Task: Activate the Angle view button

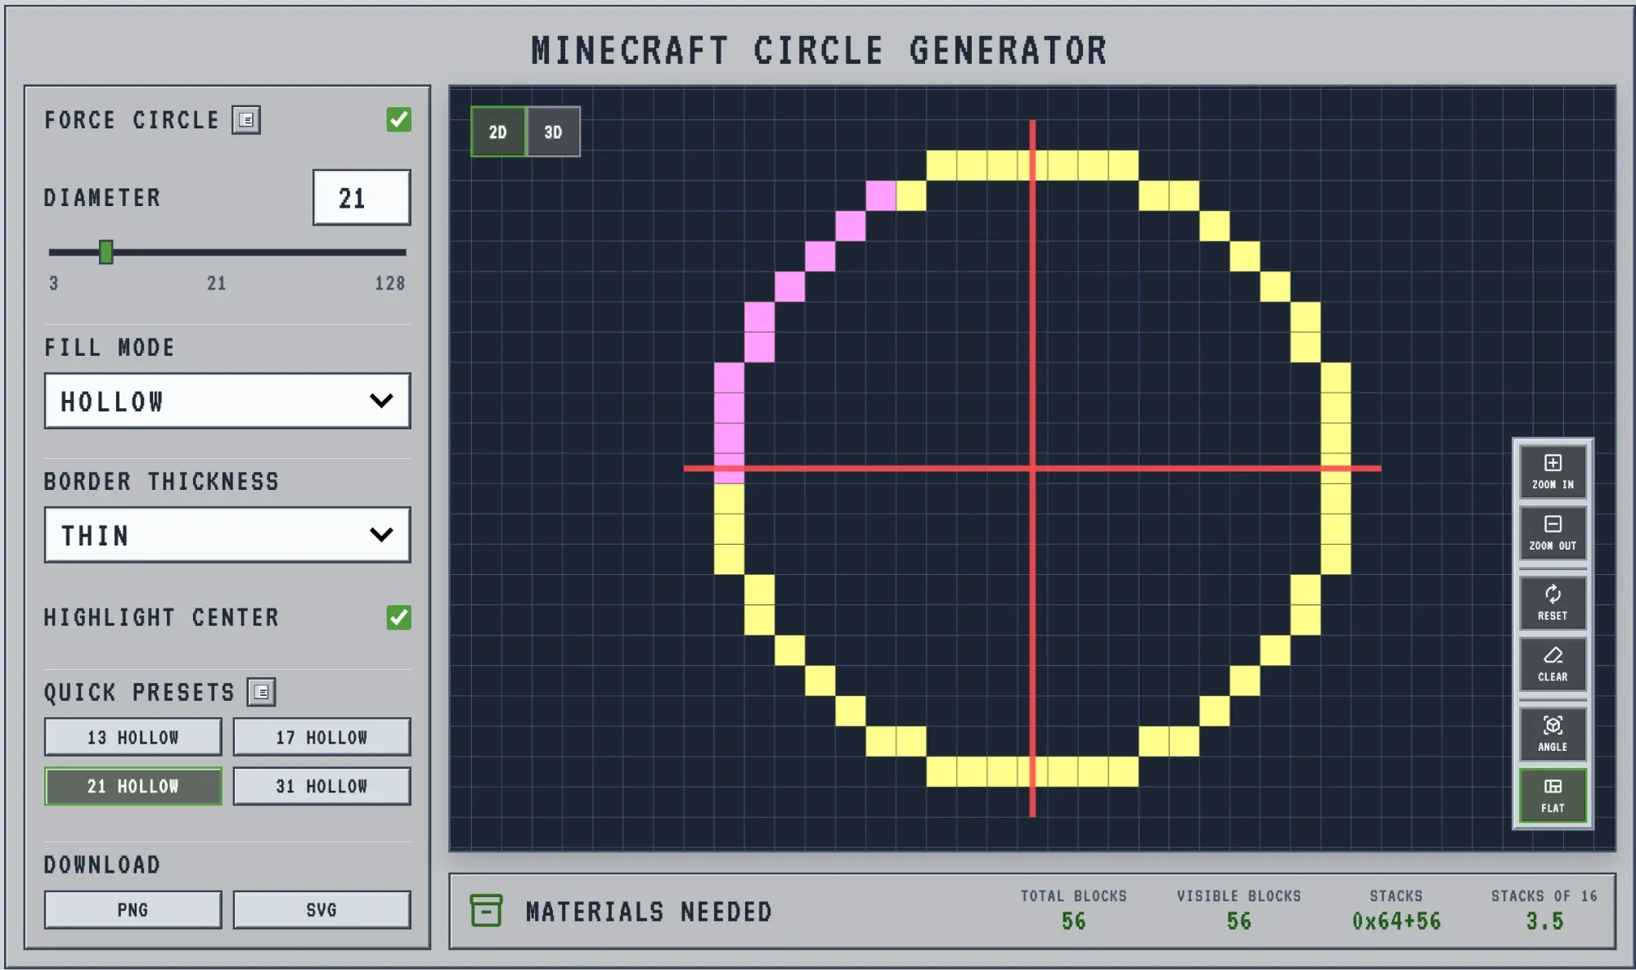Action: [x=1553, y=734]
